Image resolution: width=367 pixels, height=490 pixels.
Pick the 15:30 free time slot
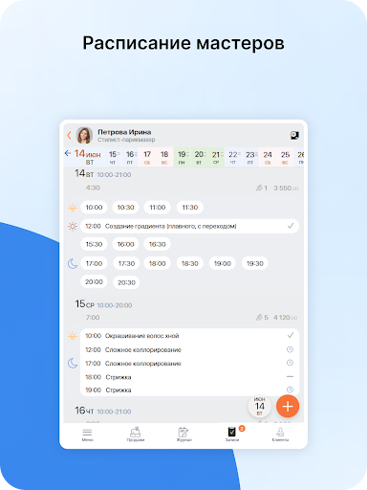[x=94, y=244]
